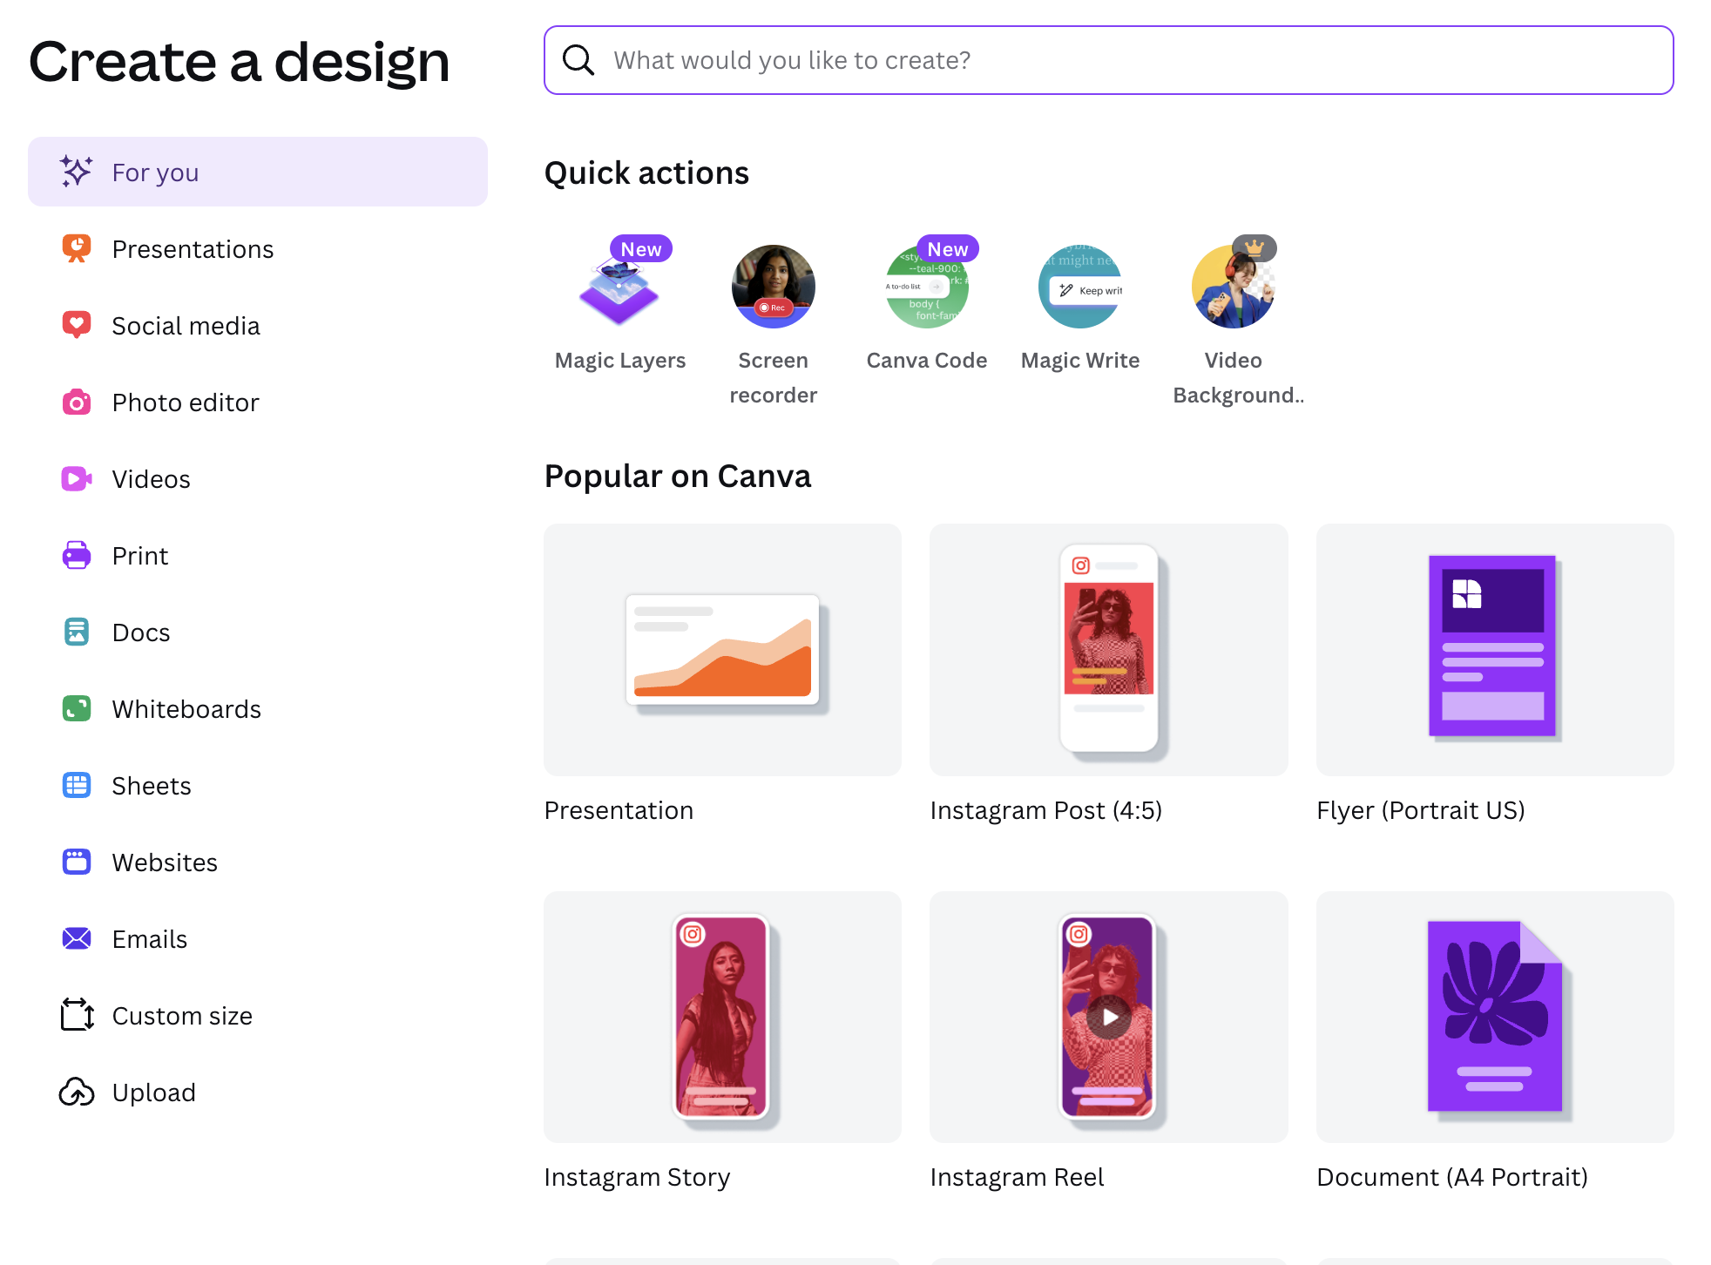Select the Videos icon in sidebar

point(77,478)
